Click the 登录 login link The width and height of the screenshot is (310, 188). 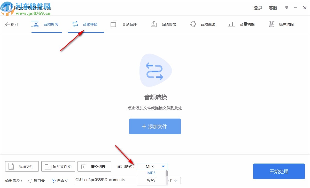point(258,8)
